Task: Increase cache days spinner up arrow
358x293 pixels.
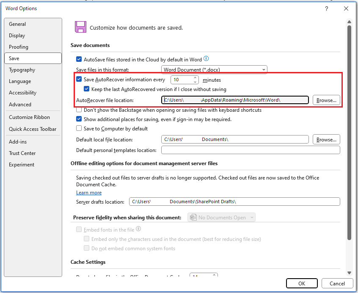Action: [x=214, y=275]
